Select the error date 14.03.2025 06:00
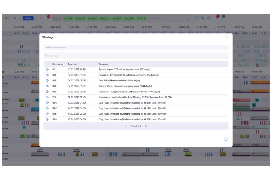This screenshot has width=272, height=180. pyautogui.click(x=77, y=114)
